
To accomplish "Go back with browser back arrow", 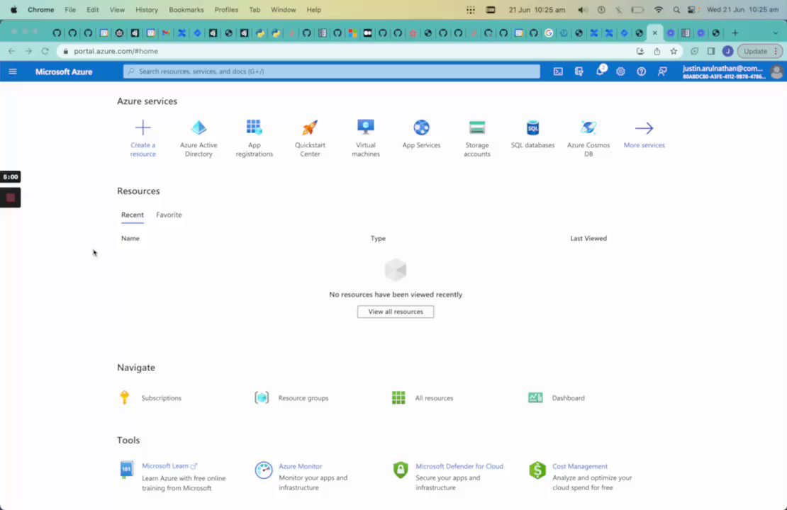I will coord(11,51).
